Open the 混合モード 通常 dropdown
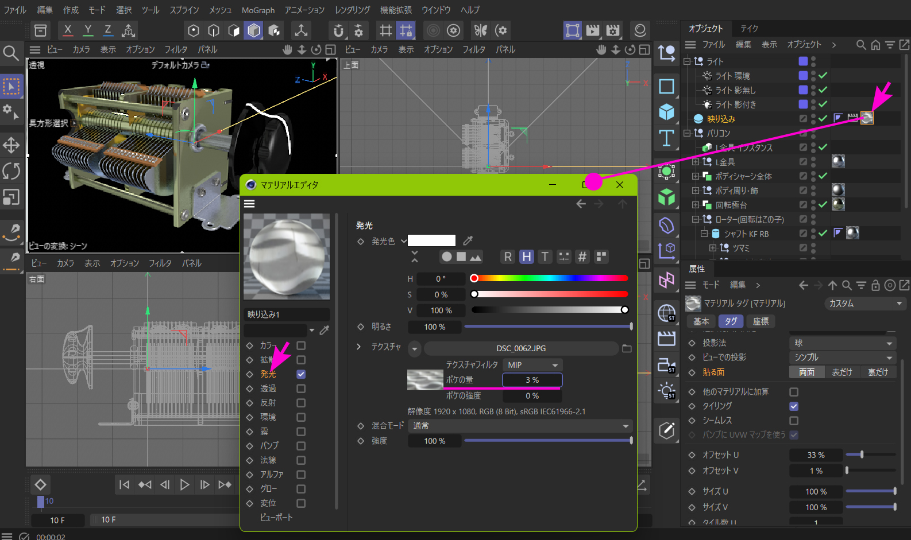The height and width of the screenshot is (540, 911). point(520,426)
